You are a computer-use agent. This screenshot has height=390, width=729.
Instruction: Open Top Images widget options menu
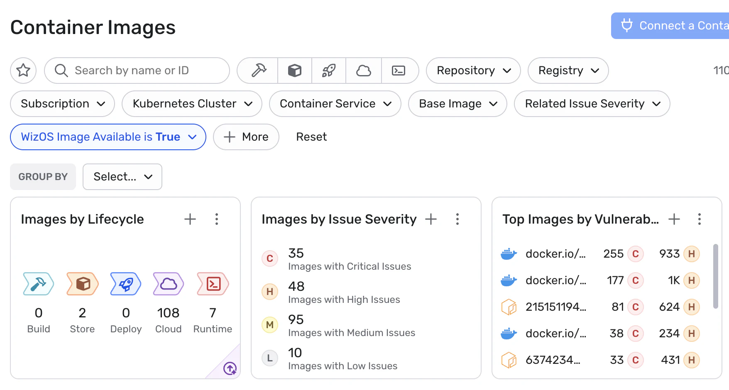coord(700,219)
